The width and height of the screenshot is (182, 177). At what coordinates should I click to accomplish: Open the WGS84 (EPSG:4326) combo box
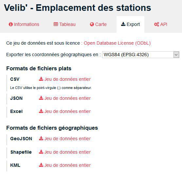(141, 55)
